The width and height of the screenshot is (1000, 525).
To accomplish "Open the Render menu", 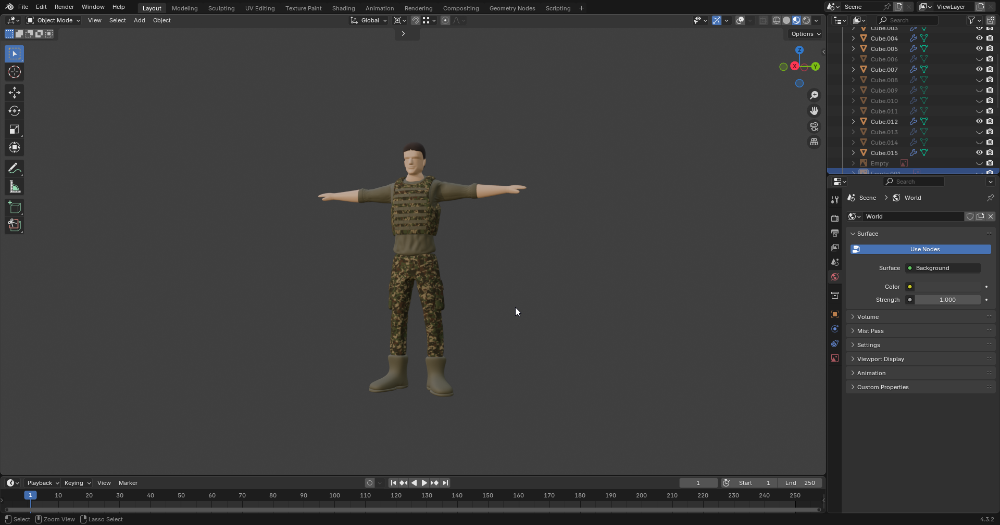I will point(64,7).
